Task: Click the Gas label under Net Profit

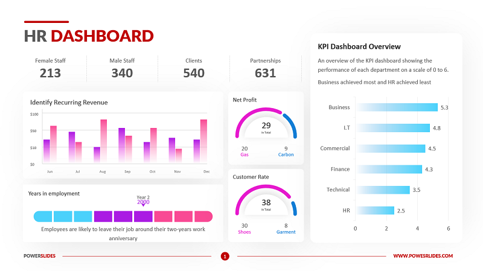Action: pyautogui.click(x=245, y=155)
